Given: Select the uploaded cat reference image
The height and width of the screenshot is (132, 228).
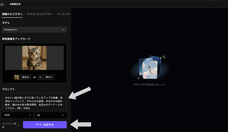Looking at the screenshot, I should [x=34, y=58].
